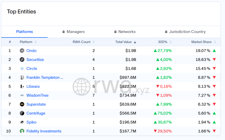Click green up arrow next to 5.60% share
Viewport: 225px width, 140px height.
[x=214, y=113]
